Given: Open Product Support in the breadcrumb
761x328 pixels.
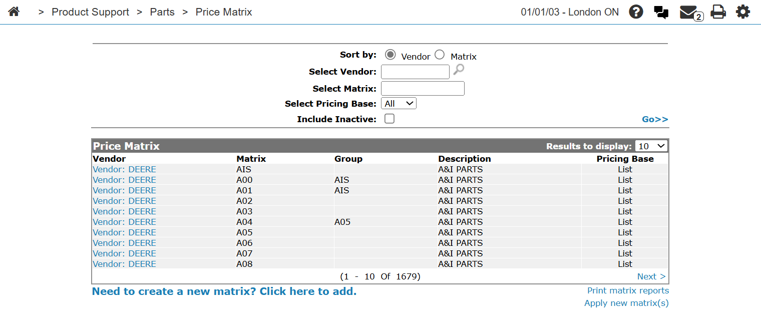Looking at the screenshot, I should (90, 12).
